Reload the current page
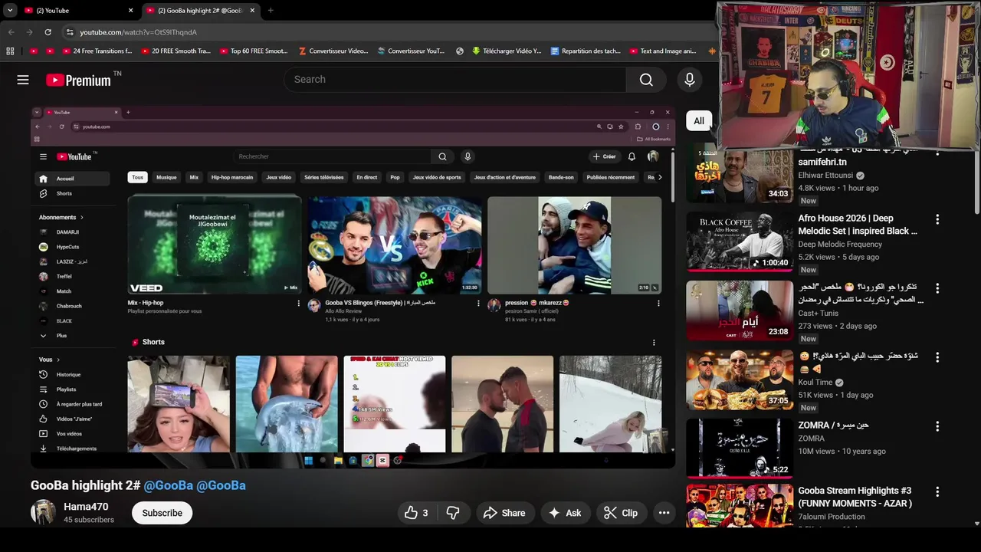Screen dimensions: 981x552 coord(48,32)
